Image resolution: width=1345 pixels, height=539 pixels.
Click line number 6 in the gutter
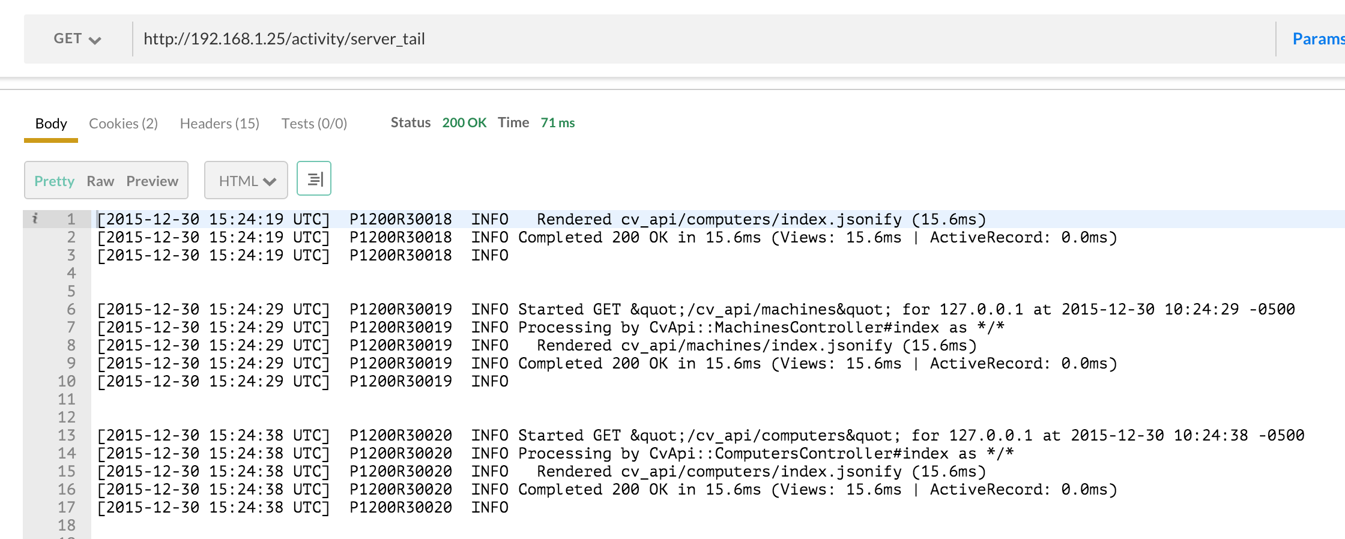[71, 309]
